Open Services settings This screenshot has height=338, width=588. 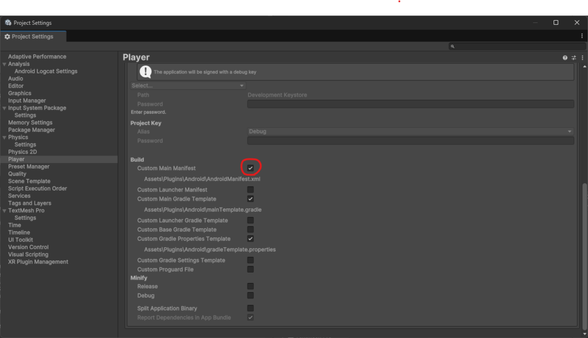tap(19, 196)
